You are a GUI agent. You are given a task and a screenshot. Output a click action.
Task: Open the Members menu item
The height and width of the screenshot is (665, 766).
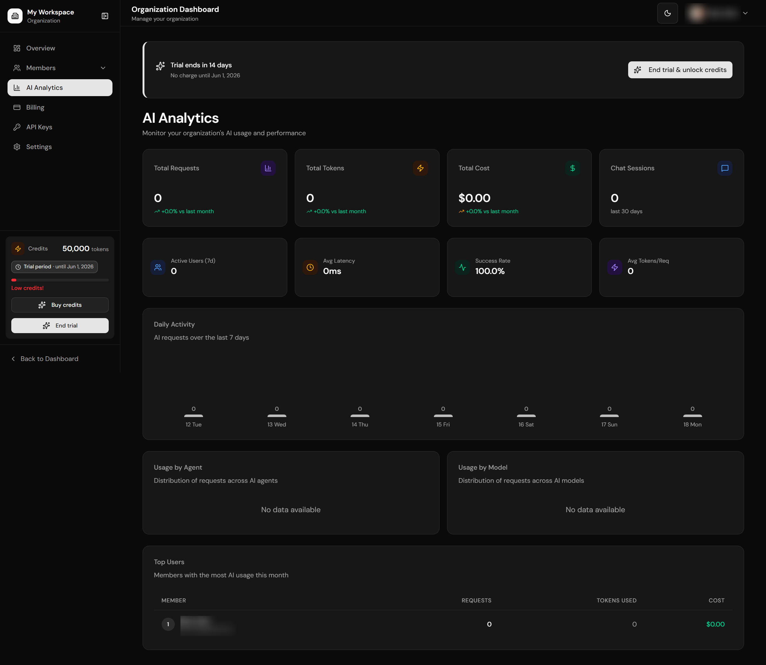[60, 68]
